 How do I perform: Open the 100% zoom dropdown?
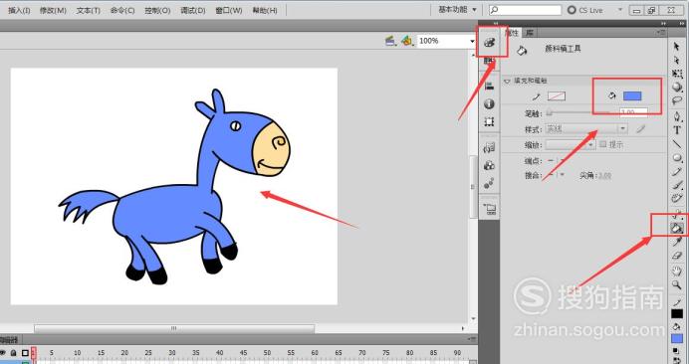(x=472, y=41)
